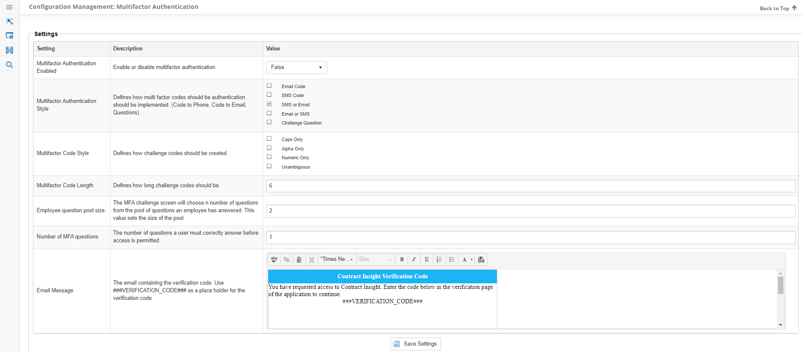Click the Email Message setting label

pos(55,291)
